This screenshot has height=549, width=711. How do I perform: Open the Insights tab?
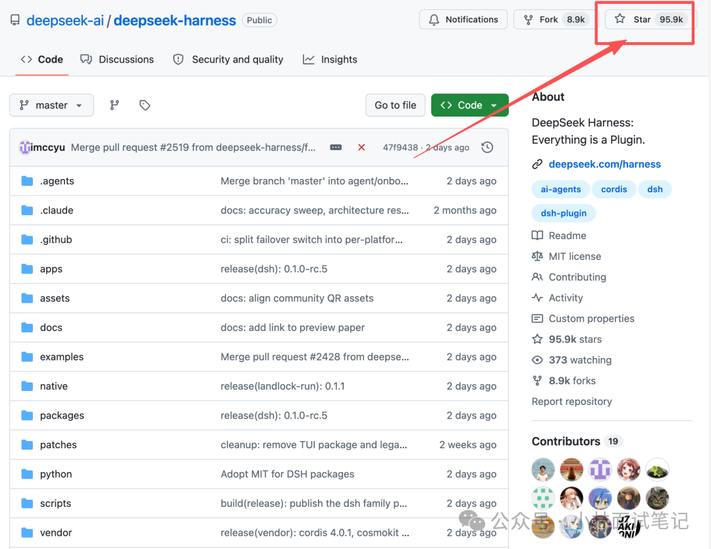(330, 59)
